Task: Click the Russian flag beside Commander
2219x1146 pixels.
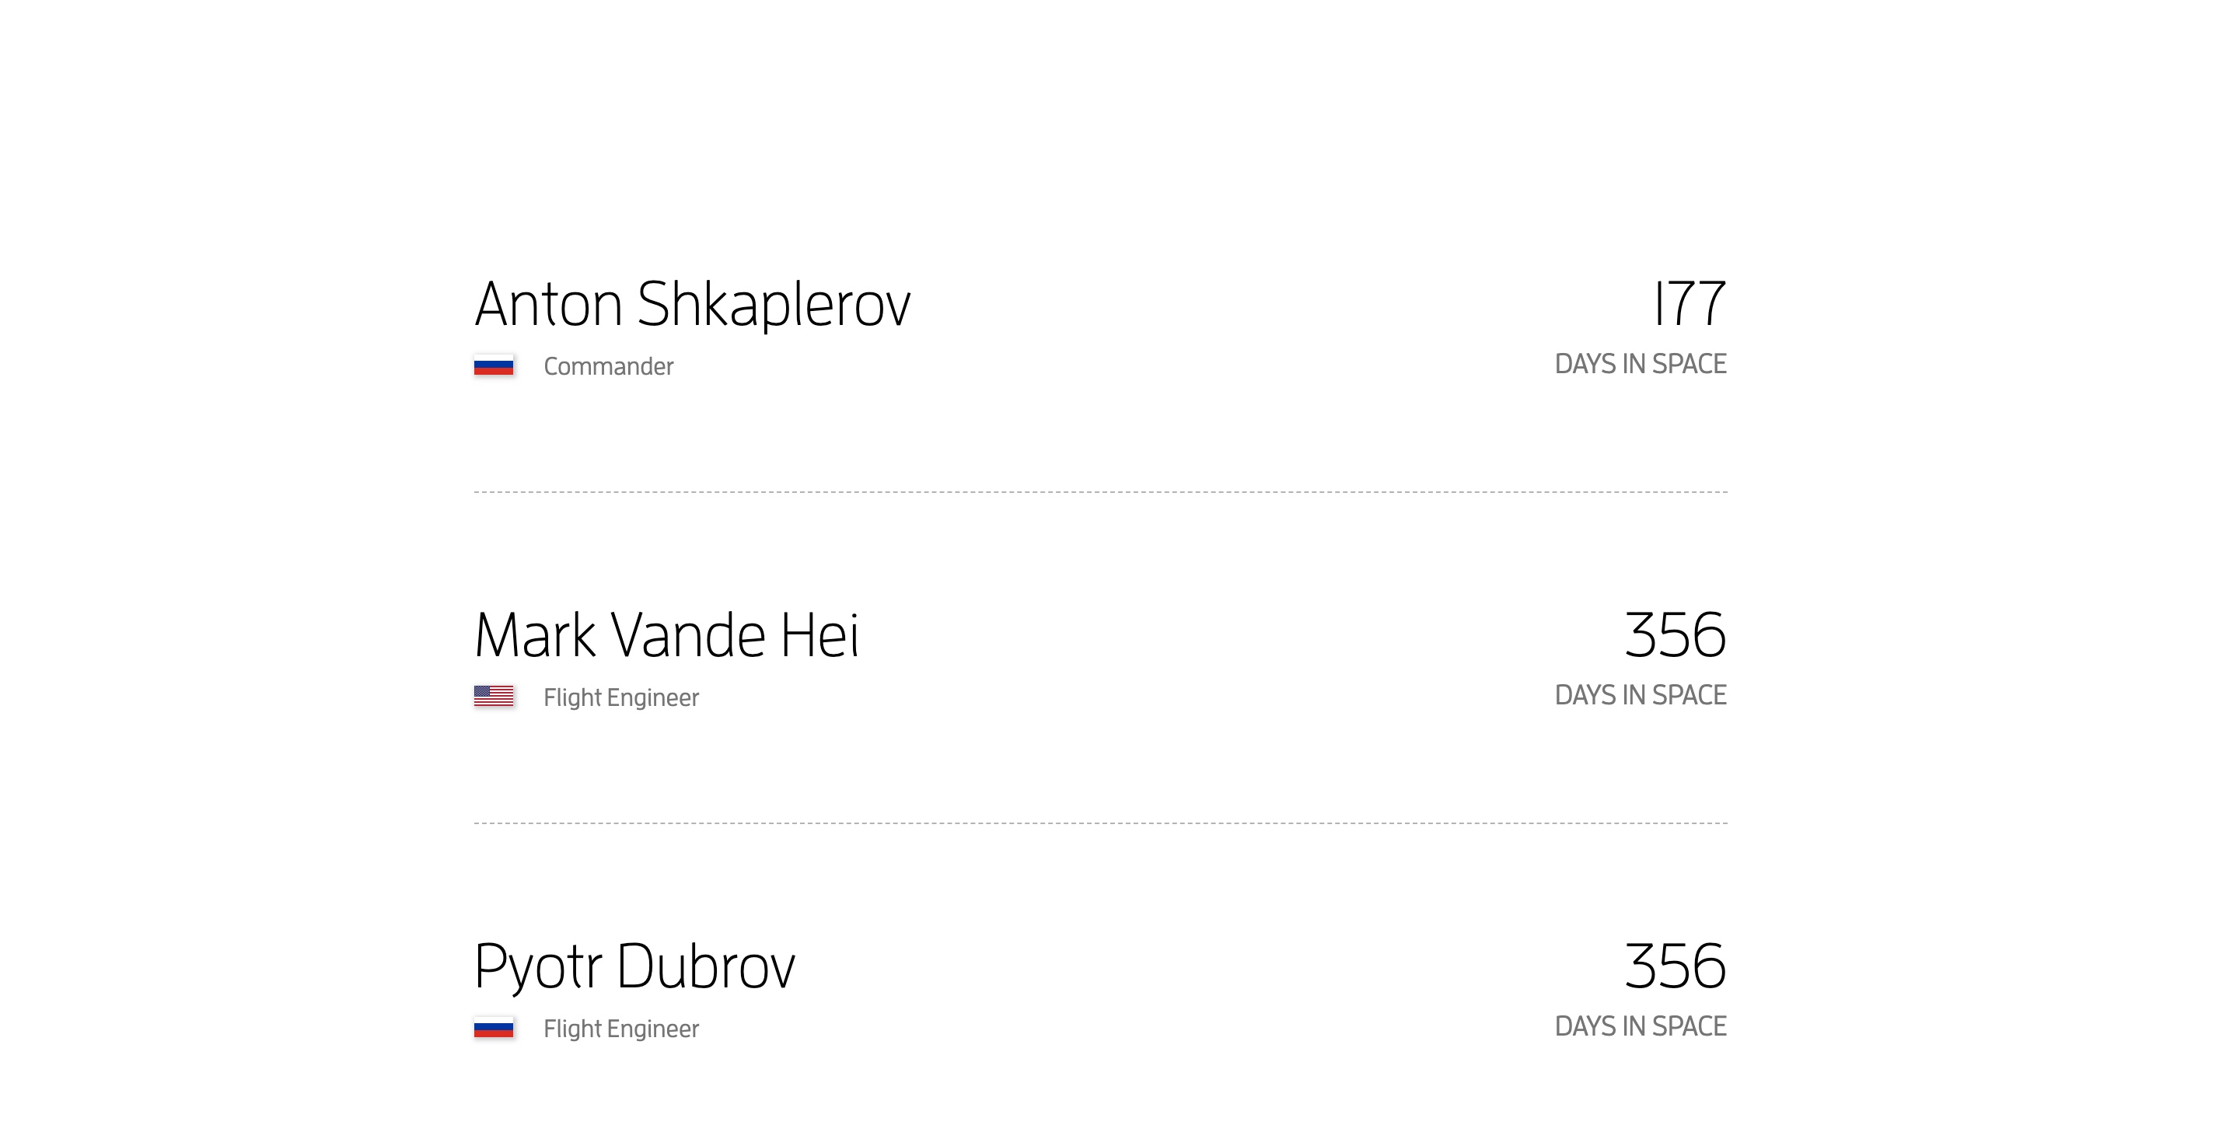Action: point(494,366)
